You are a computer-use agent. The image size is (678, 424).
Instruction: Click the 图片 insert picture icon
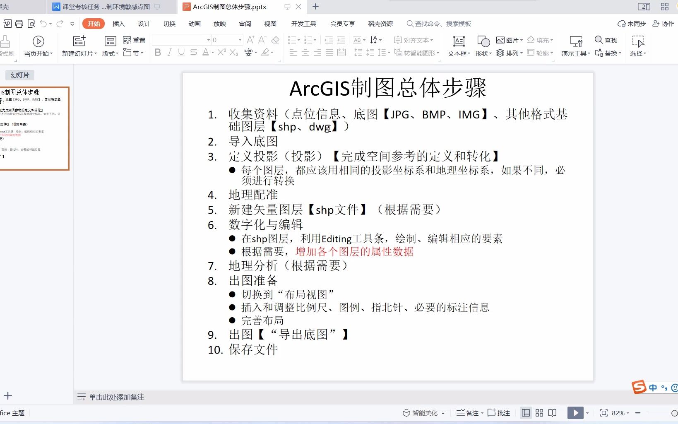[x=500, y=40]
